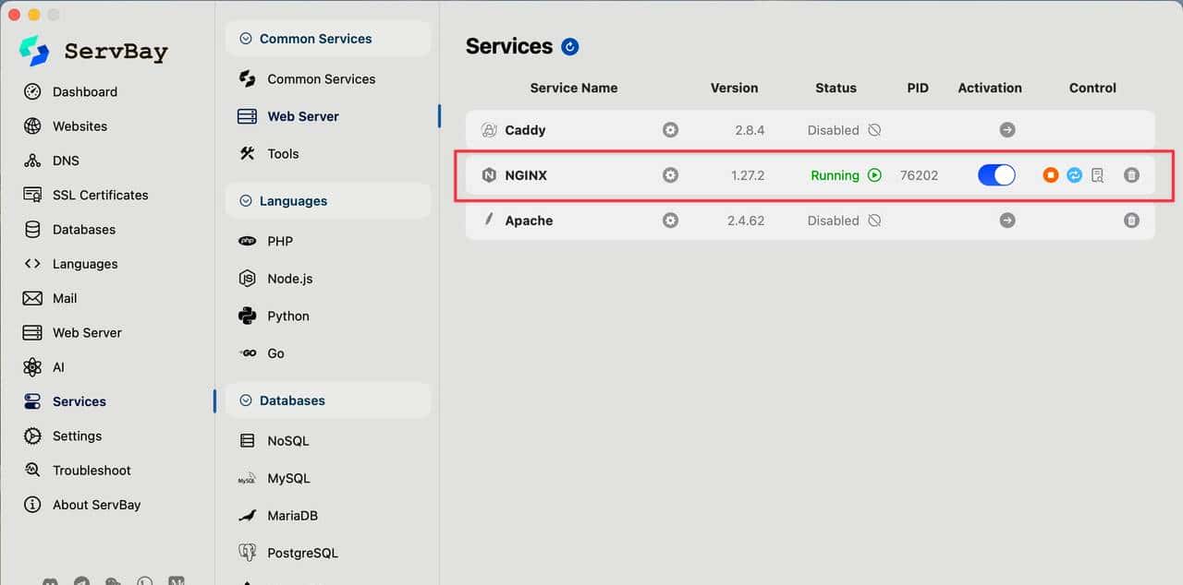Open Dashboard in the left sidebar
1183x585 pixels.
(x=84, y=91)
